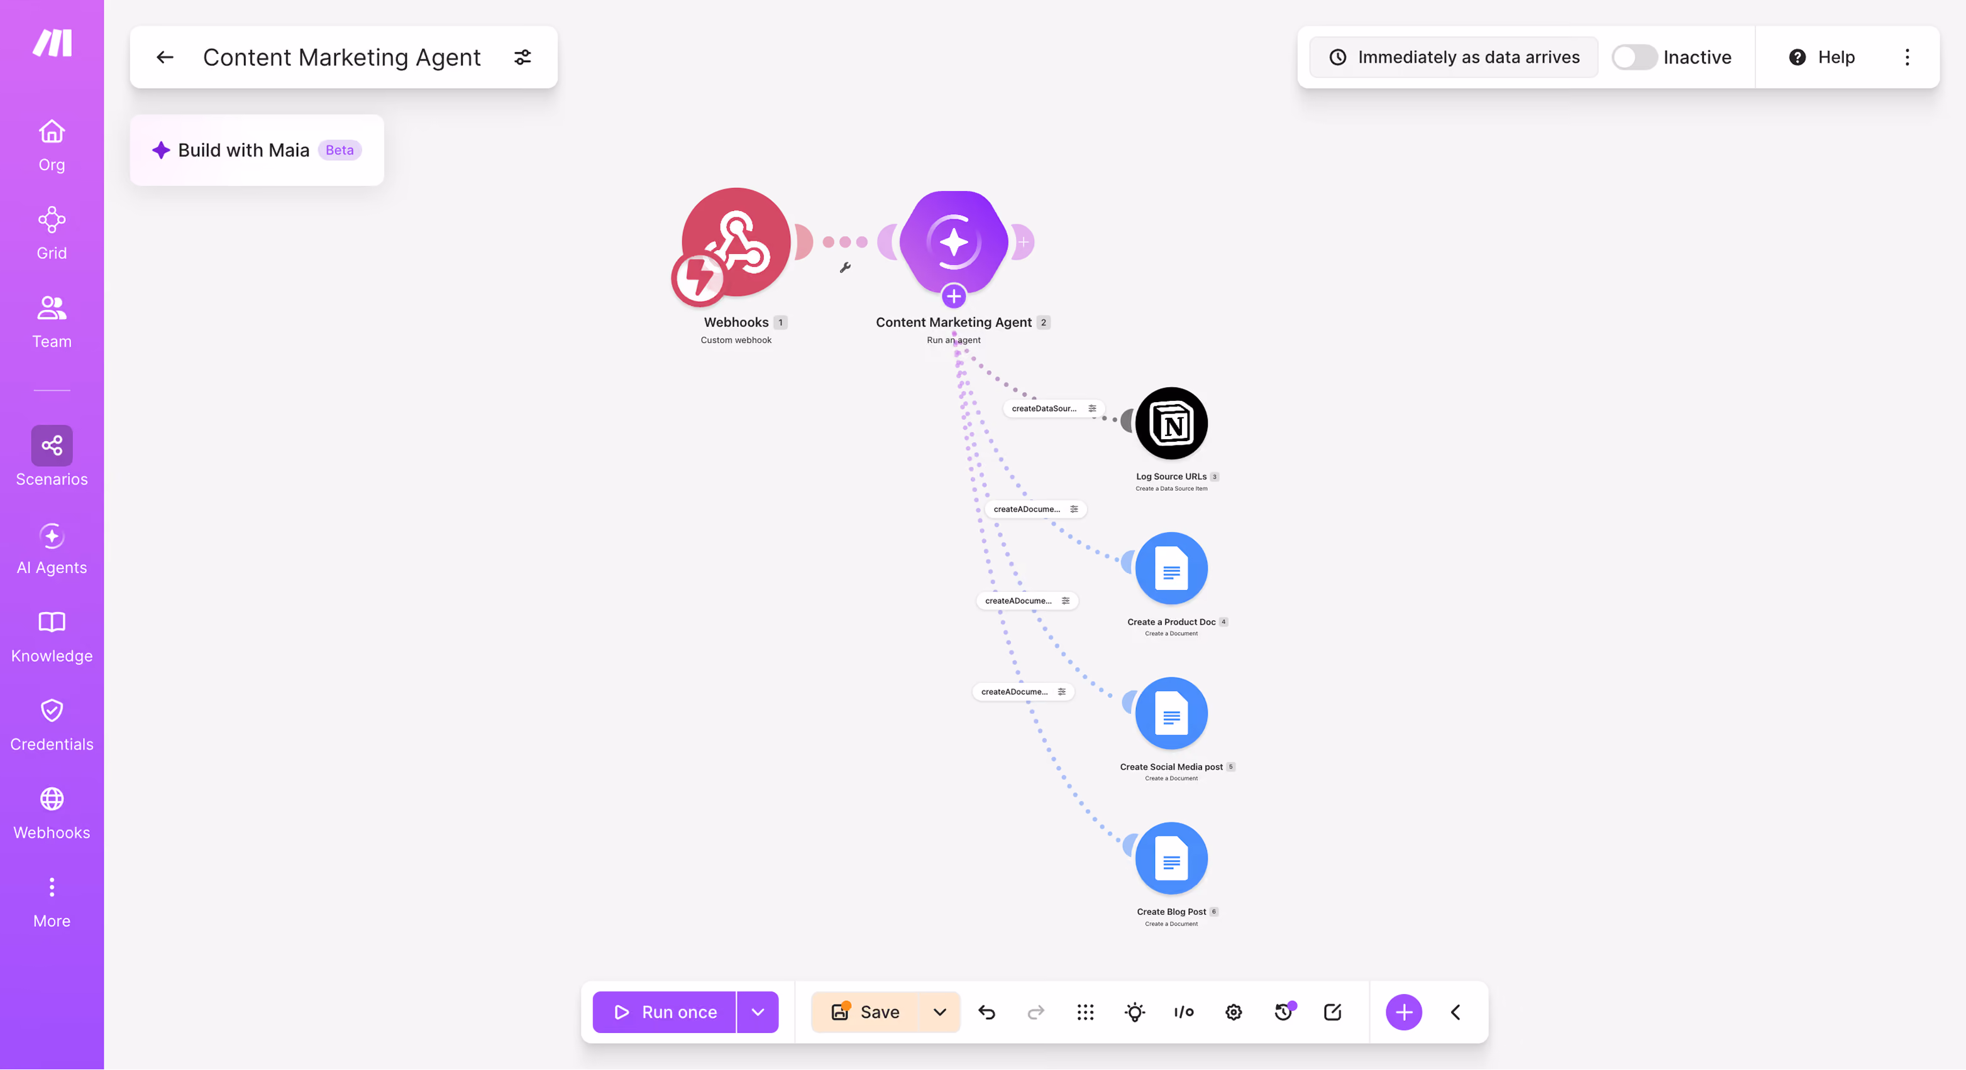The image size is (1966, 1070).
Task: Open the three-dot options menu top right
Action: pyautogui.click(x=1908, y=57)
